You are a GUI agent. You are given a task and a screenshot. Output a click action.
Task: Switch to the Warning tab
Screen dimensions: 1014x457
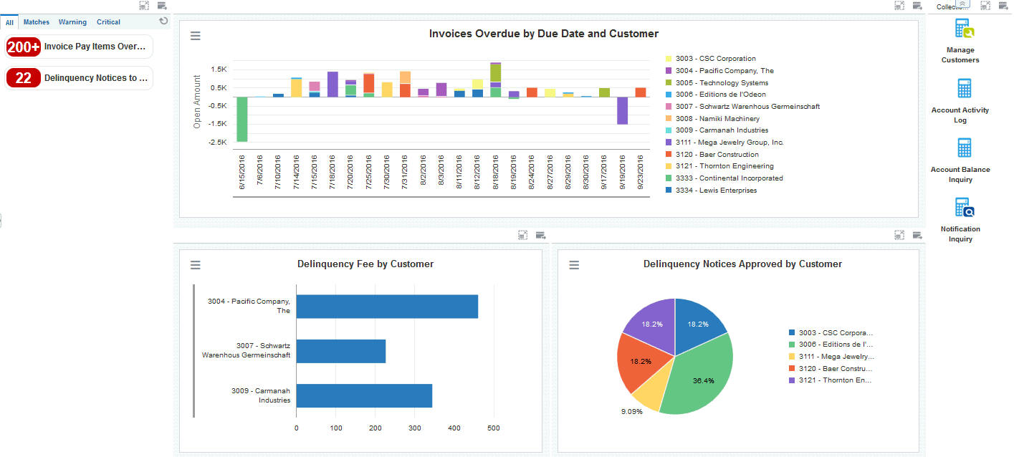[72, 22]
